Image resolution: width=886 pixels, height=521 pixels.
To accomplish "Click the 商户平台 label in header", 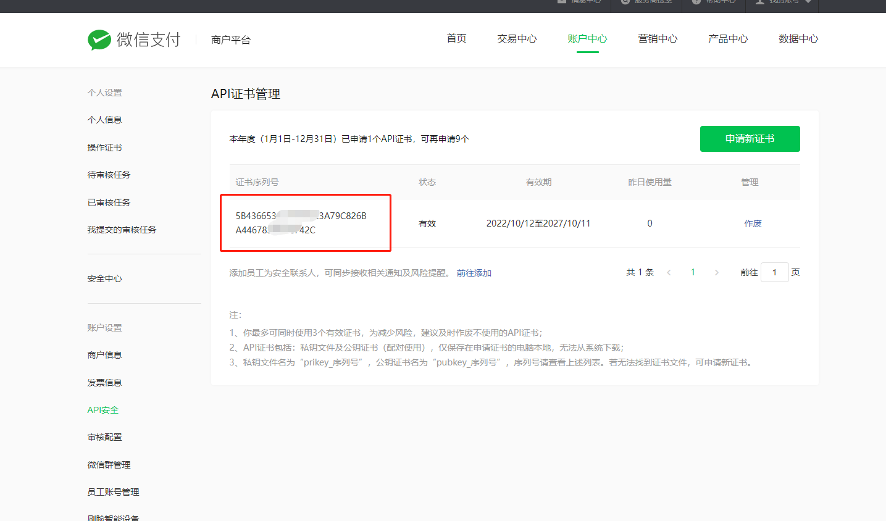I will tap(230, 40).
